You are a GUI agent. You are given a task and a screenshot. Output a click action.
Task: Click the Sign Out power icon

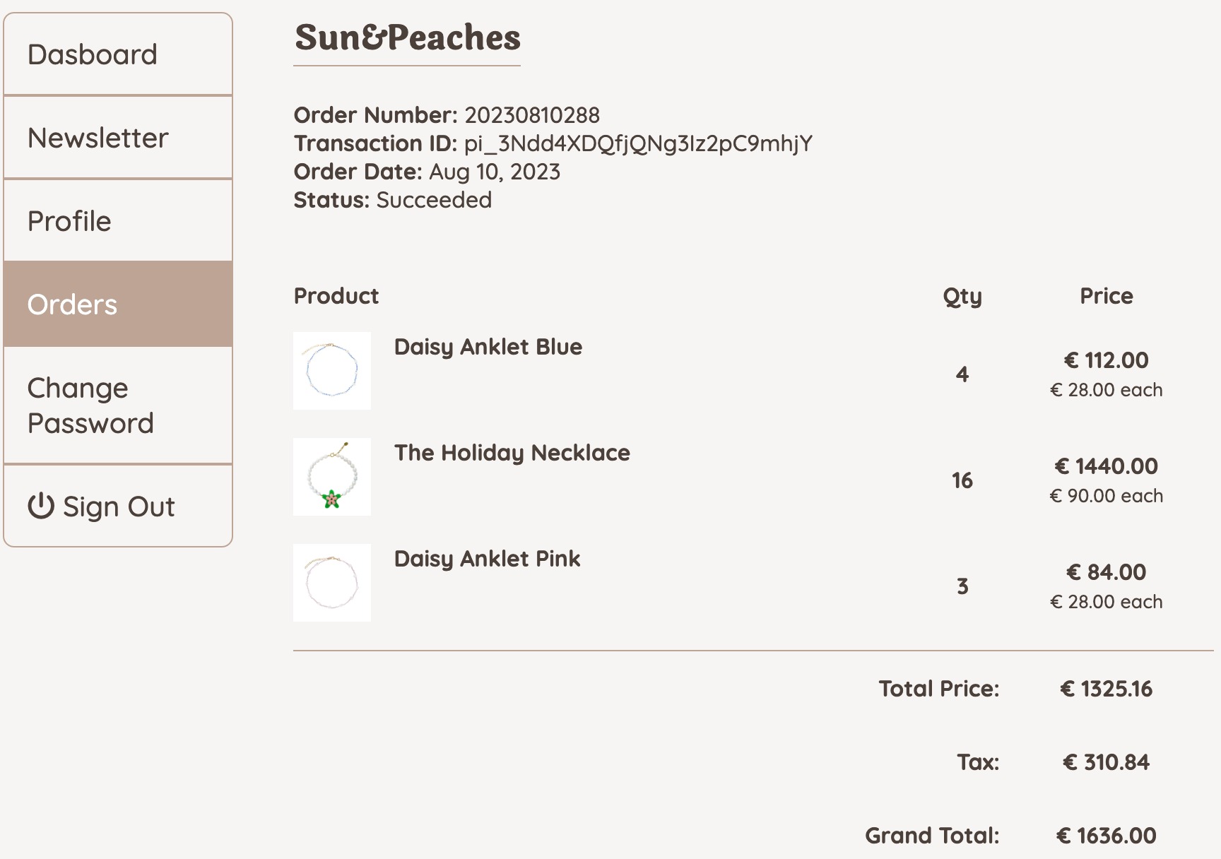40,506
